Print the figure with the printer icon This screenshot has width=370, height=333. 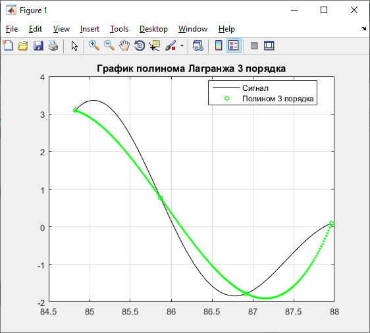point(53,45)
